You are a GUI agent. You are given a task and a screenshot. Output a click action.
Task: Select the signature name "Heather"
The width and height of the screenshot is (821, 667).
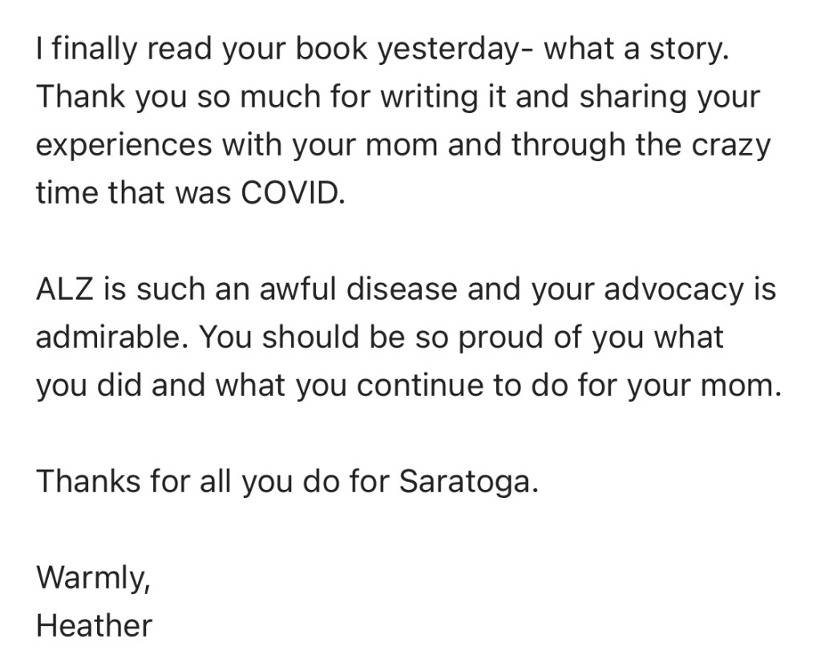pos(94,625)
